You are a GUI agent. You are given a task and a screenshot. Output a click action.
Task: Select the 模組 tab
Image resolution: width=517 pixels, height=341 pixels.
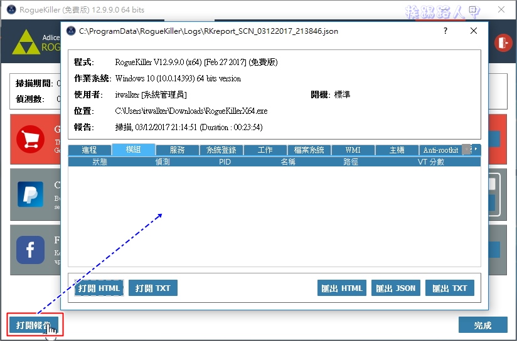tap(133, 150)
